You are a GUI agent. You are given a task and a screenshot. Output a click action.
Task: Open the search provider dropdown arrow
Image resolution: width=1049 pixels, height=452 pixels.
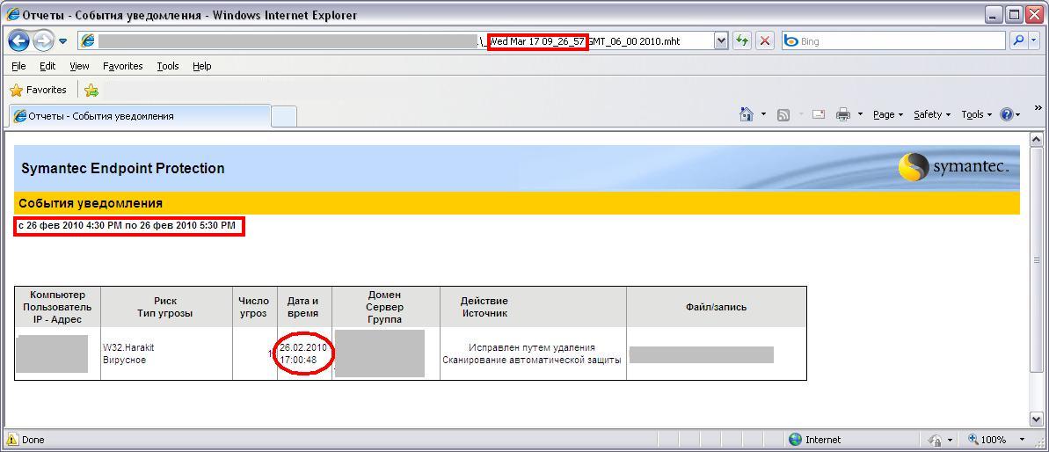coord(1034,41)
